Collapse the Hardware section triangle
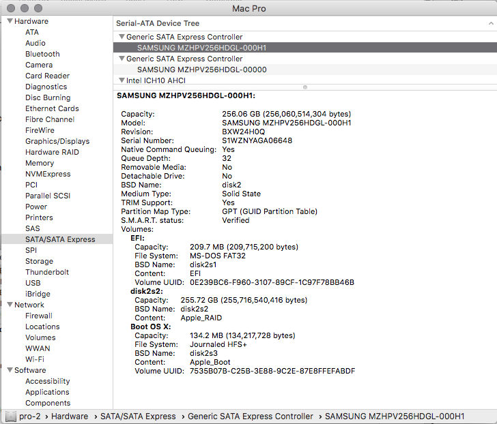 click(x=10, y=21)
